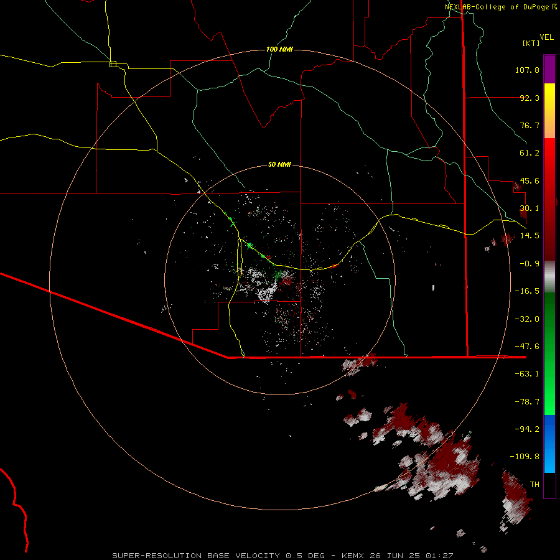This screenshot has height=560, width=560.
Task: Click the 45.6 legend value
Action: 530,180
